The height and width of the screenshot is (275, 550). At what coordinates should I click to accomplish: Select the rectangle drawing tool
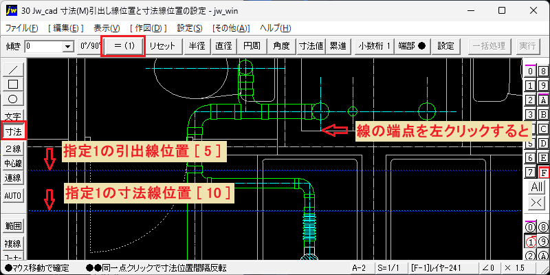point(13,85)
